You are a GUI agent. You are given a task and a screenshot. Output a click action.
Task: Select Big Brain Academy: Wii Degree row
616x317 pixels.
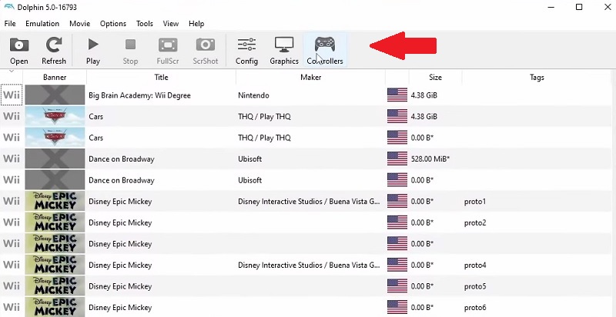[139, 95]
